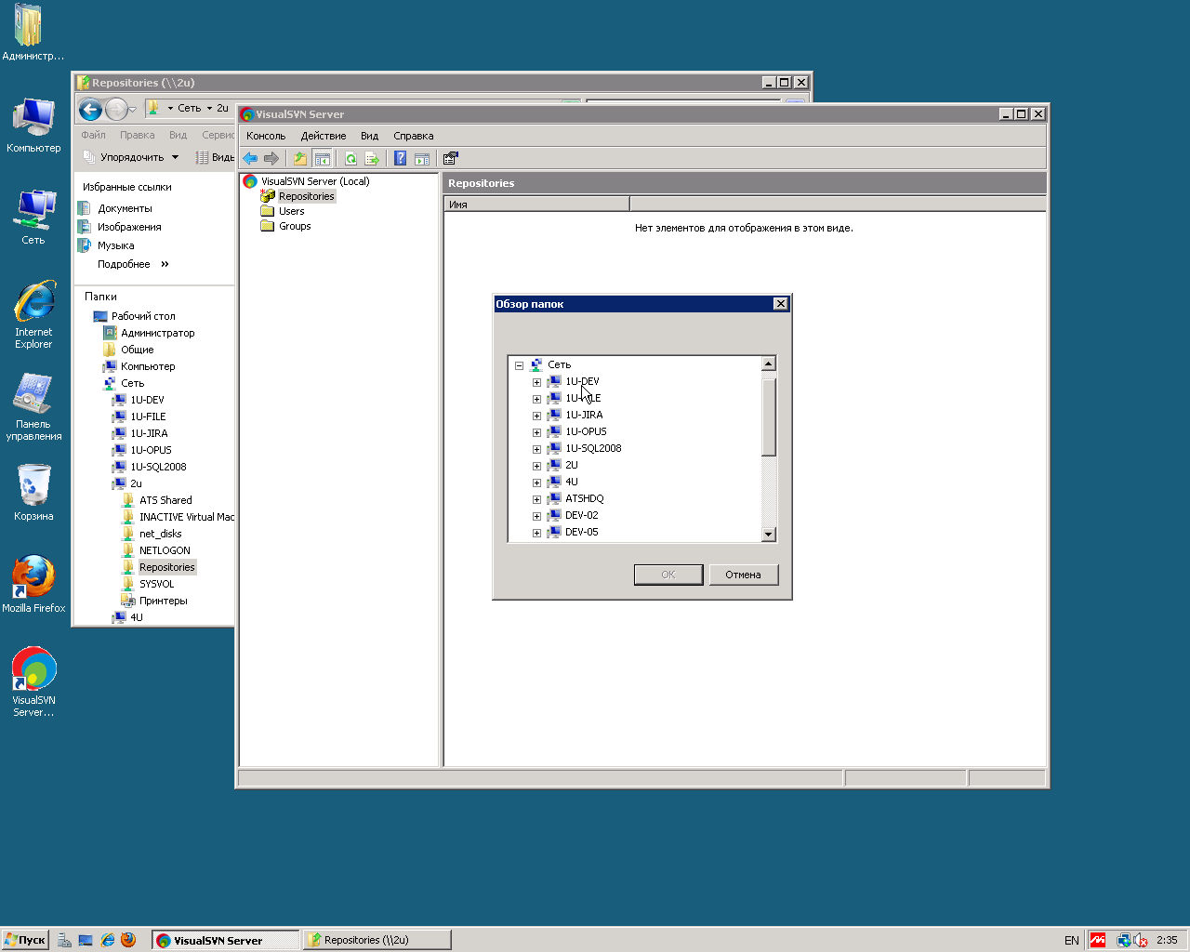Image resolution: width=1190 pixels, height=952 pixels.
Task: Select Internet Explorer desktop icon
Action: [x=33, y=314]
